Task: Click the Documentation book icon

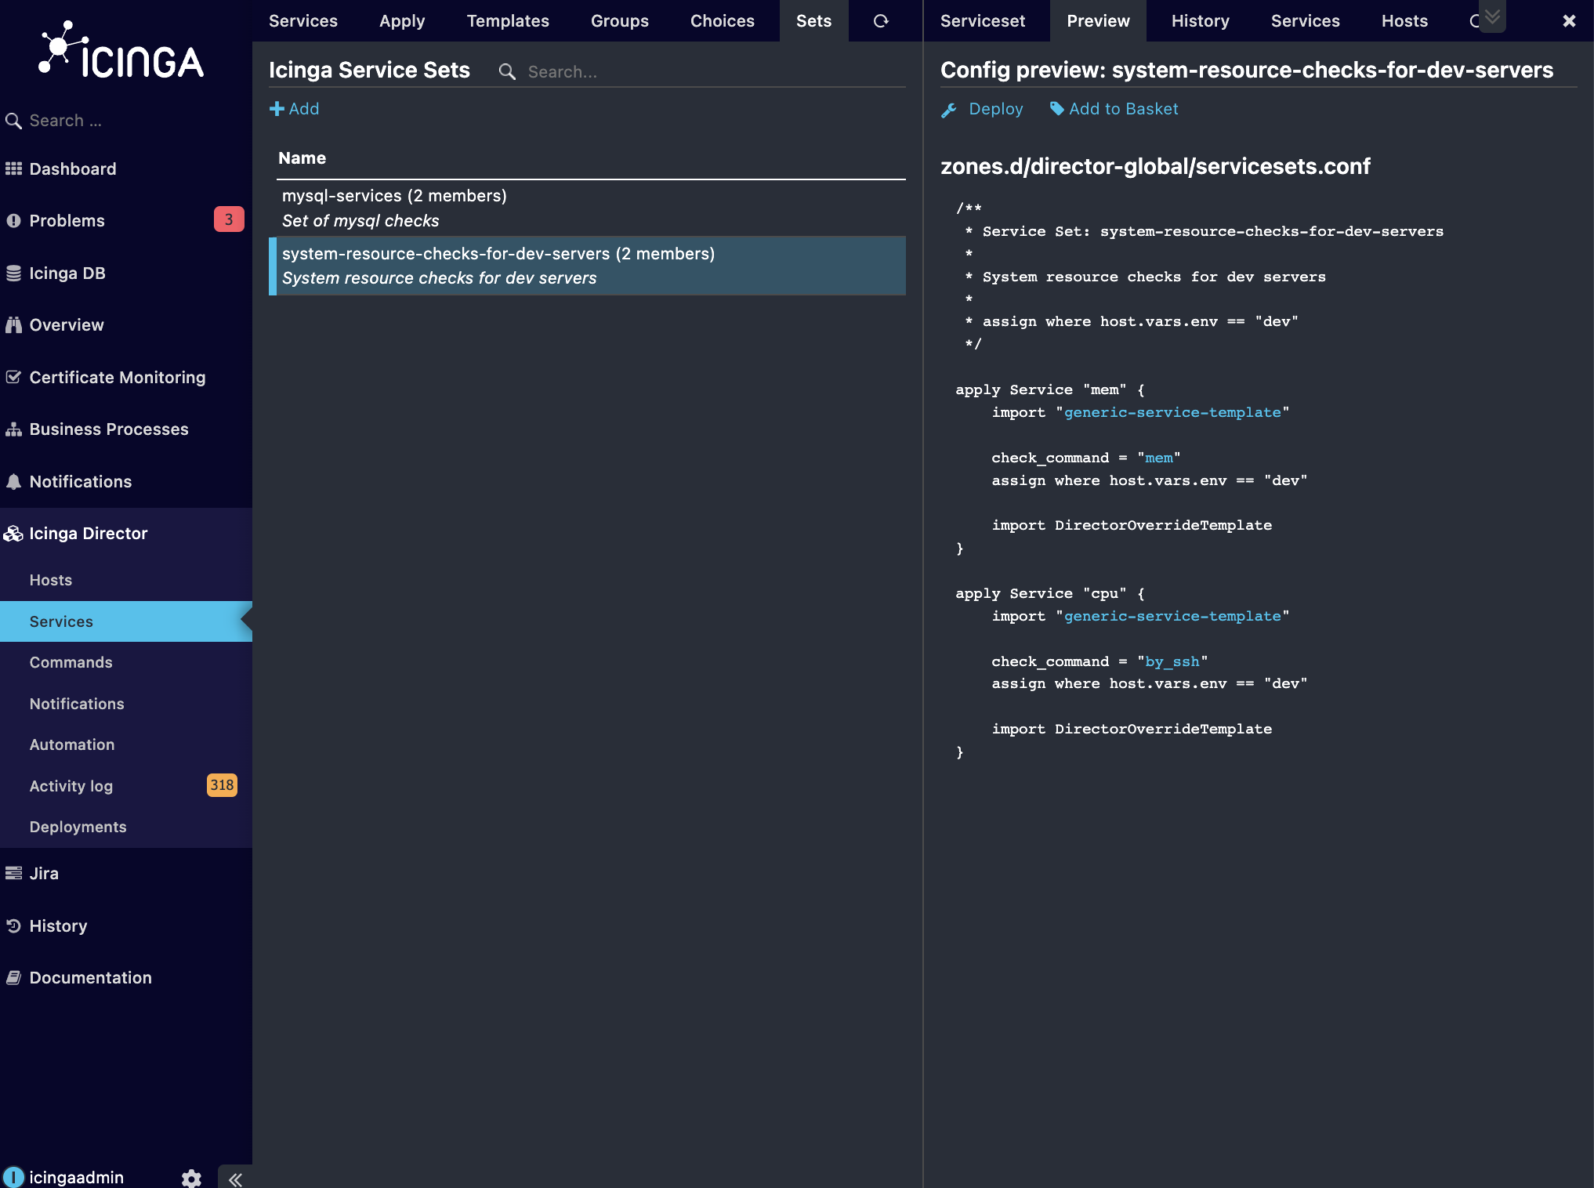Action: point(13,977)
